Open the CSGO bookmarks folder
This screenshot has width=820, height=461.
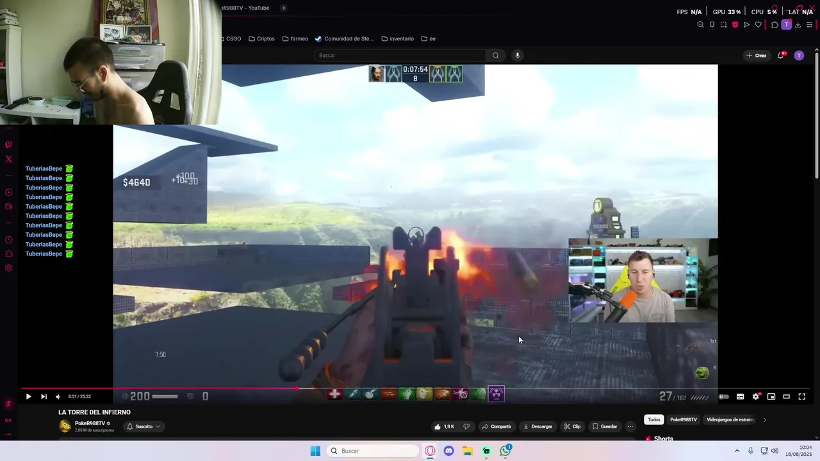click(231, 38)
